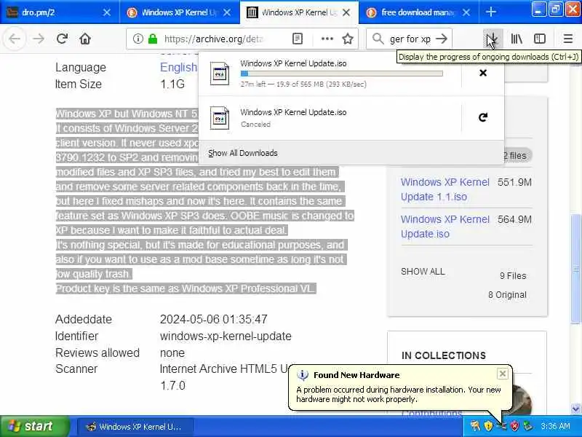Open the Windows Start menu
The height and width of the screenshot is (437, 582).
pyautogui.click(x=34, y=426)
